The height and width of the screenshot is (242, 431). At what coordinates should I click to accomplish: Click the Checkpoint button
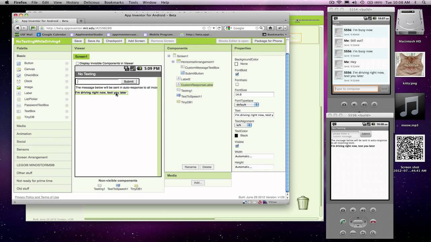114,41
